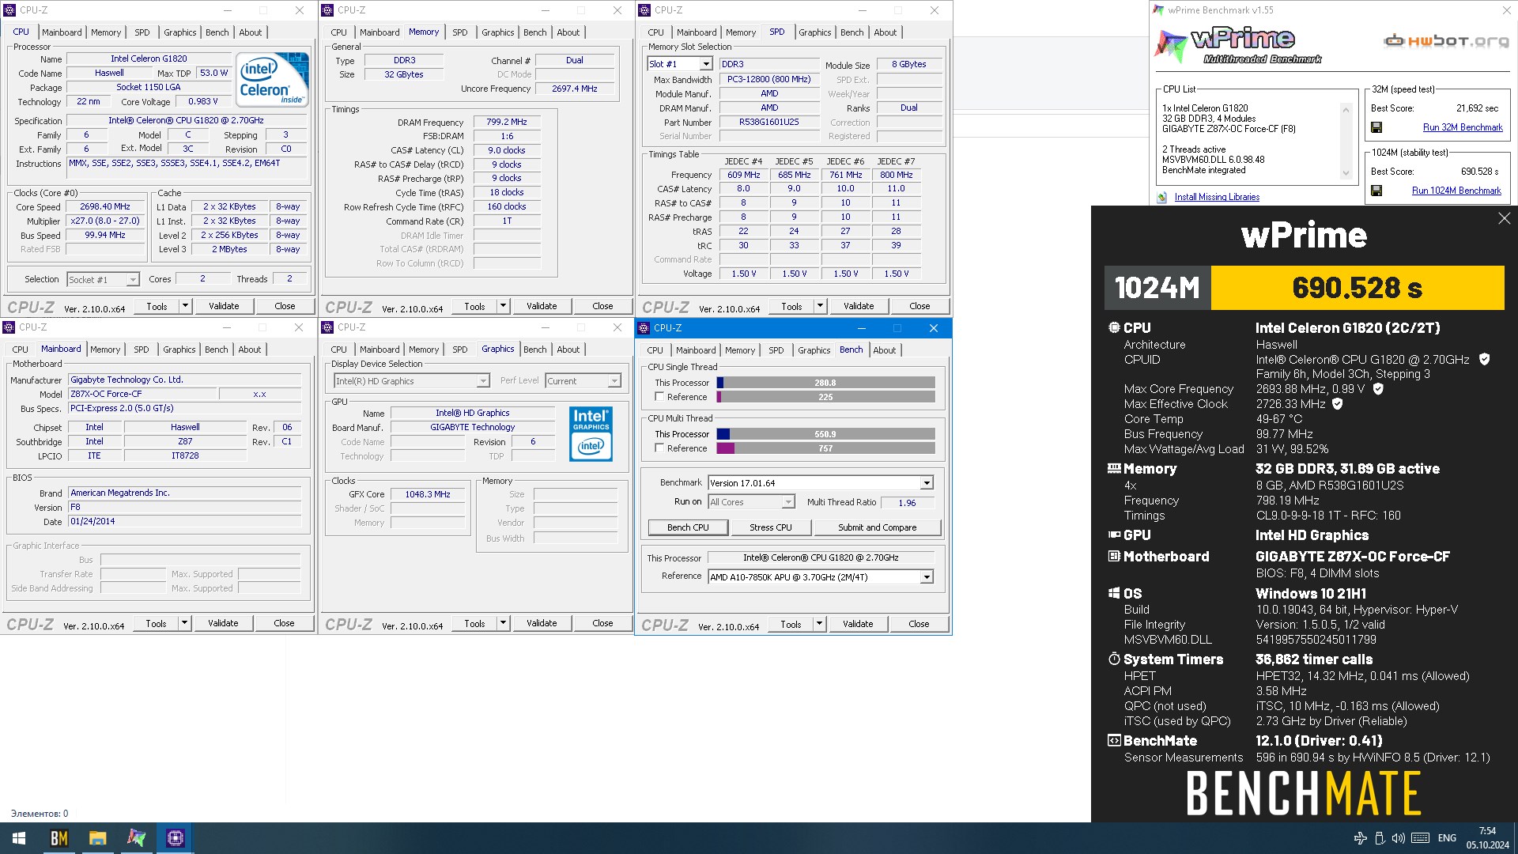1518x854 pixels.
Task: Close the BenchMate wPrime result overlay
Action: click(1504, 218)
